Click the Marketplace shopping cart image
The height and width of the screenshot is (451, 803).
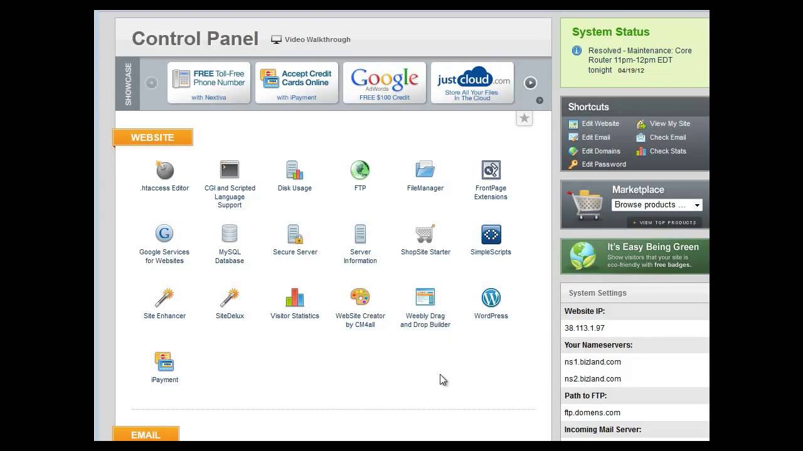pyautogui.click(x=585, y=205)
